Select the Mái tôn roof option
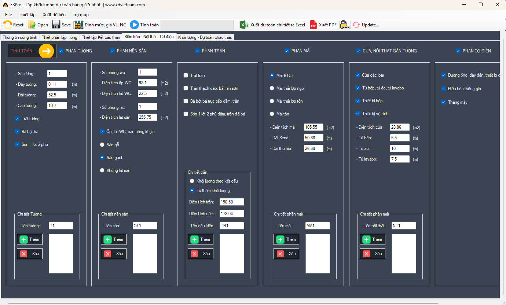The width and height of the screenshot is (506, 305). tap(272, 114)
